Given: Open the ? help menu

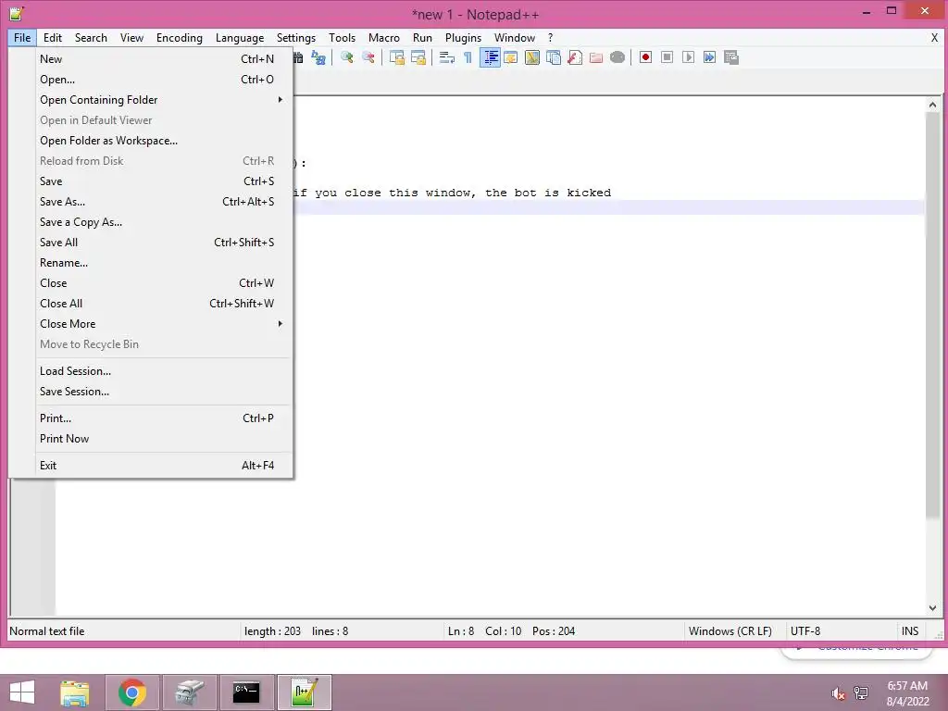Looking at the screenshot, I should click(x=550, y=37).
